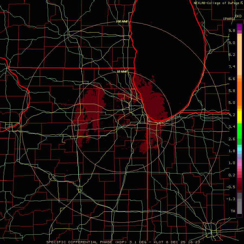The width and height of the screenshot is (244, 244).
Task: Click the -0.5 scale value
Action: pos(231,187)
